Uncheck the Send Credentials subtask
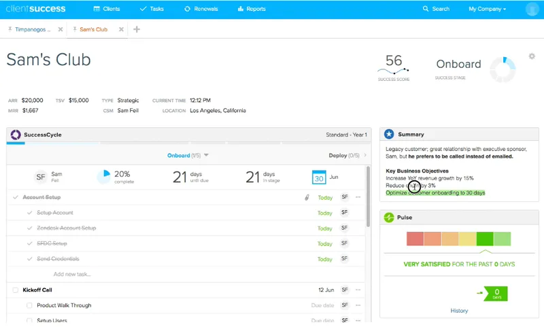 (x=29, y=259)
